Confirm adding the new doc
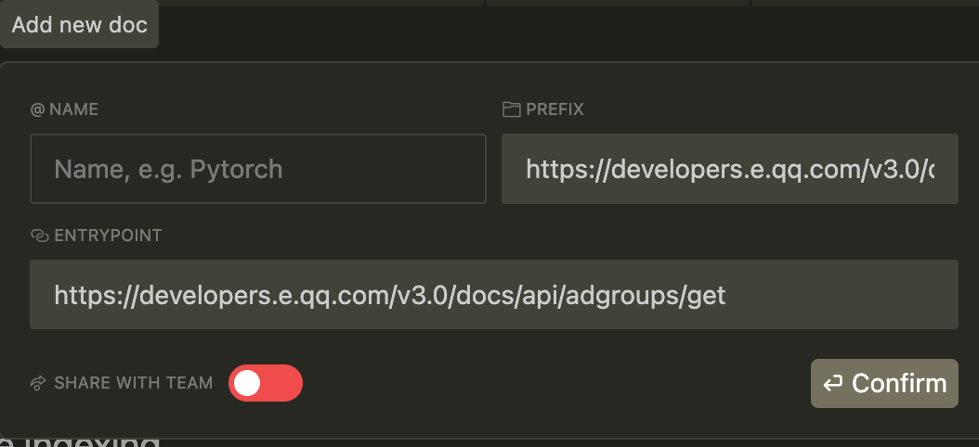 pos(884,383)
